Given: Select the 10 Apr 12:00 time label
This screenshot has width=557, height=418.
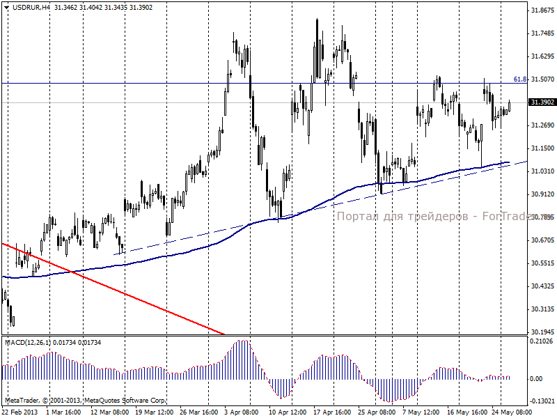Looking at the screenshot, I should (288, 412).
